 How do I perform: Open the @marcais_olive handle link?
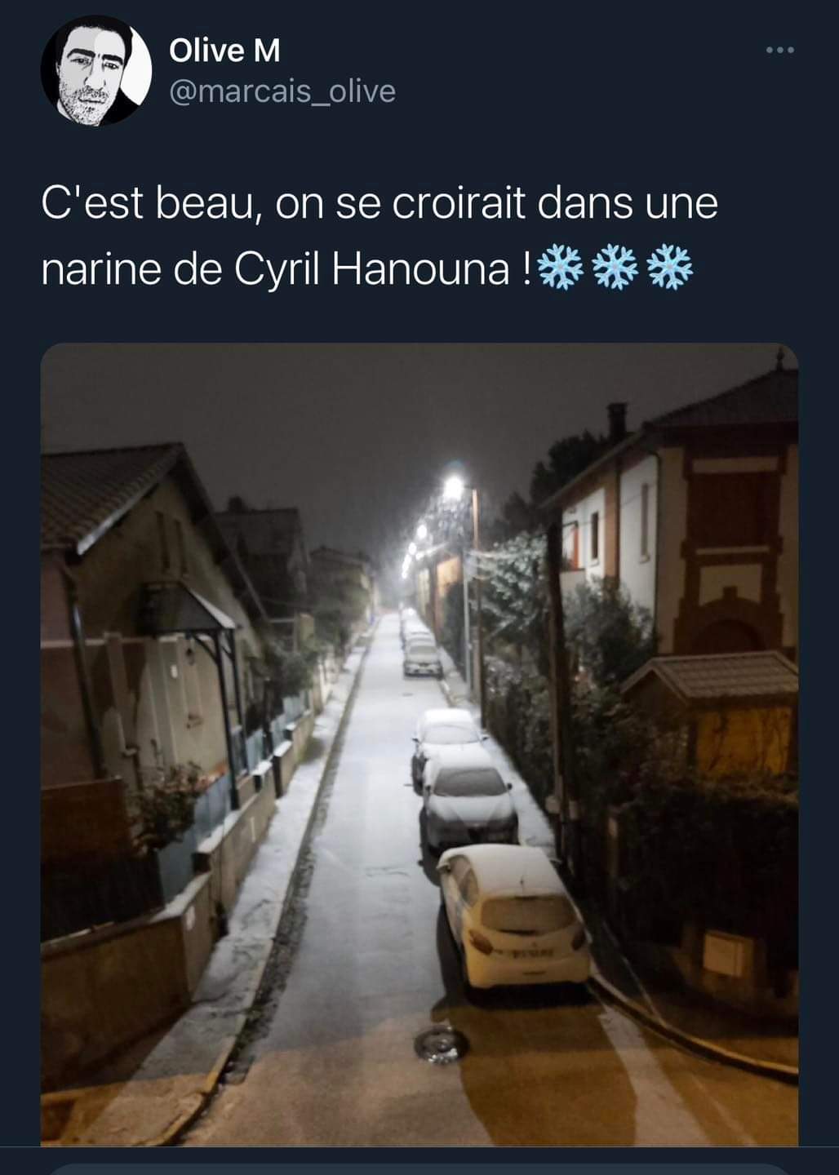282,91
